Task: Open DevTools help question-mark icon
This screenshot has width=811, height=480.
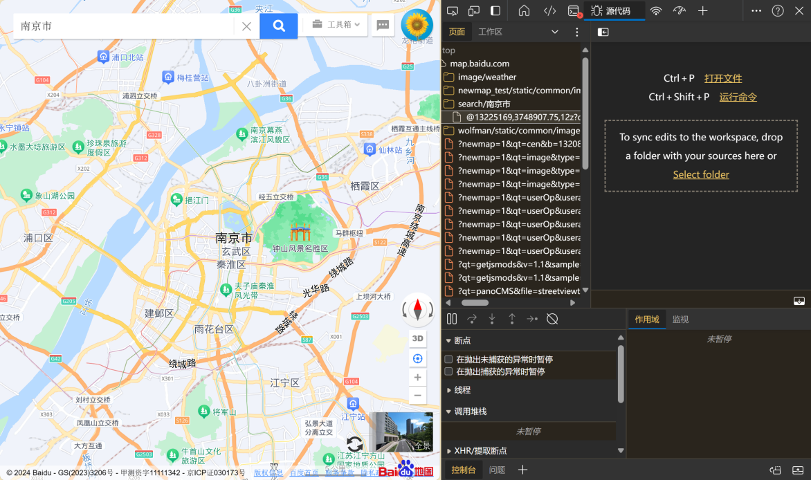Action: [777, 11]
